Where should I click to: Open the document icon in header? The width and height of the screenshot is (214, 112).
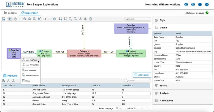click(x=193, y=5)
